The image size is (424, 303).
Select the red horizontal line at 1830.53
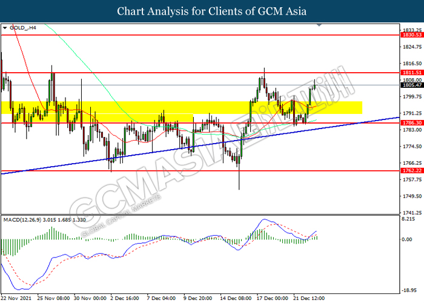coord(200,35)
